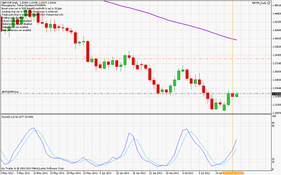Click the 8 Jul 2011 date label
The width and height of the screenshot is (281, 175).
point(204,173)
